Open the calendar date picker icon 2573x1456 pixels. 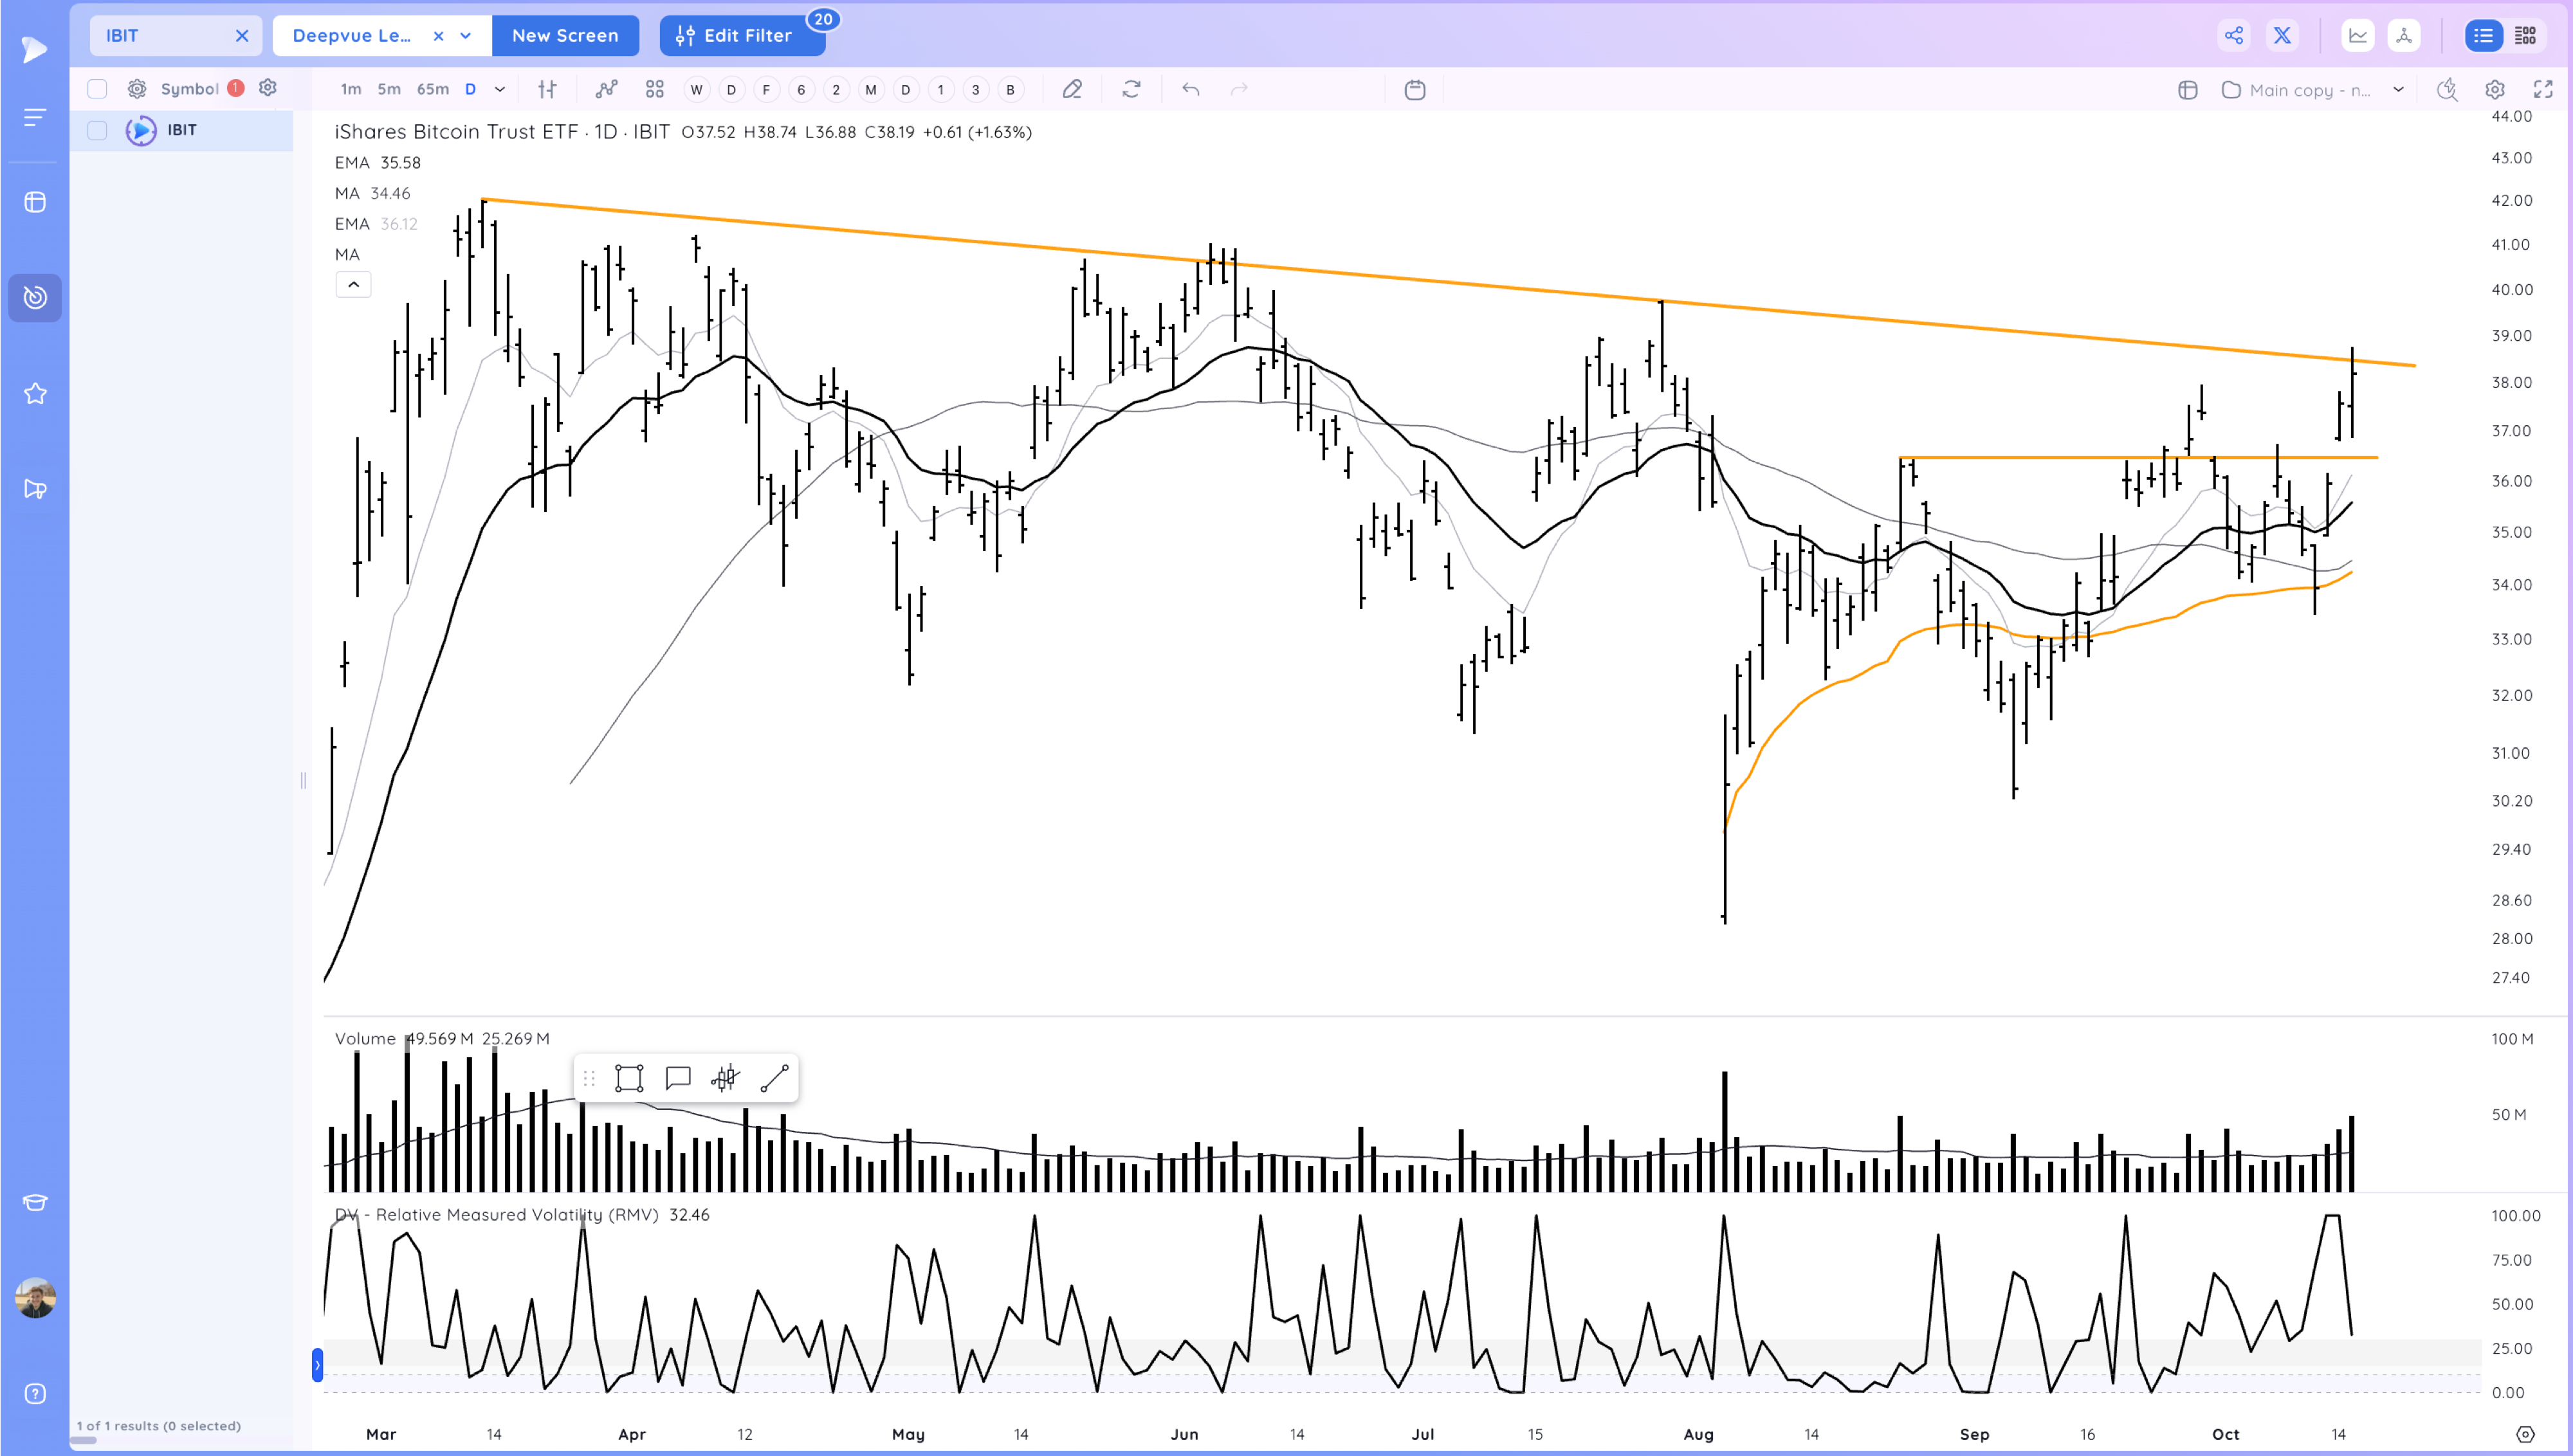click(1414, 90)
